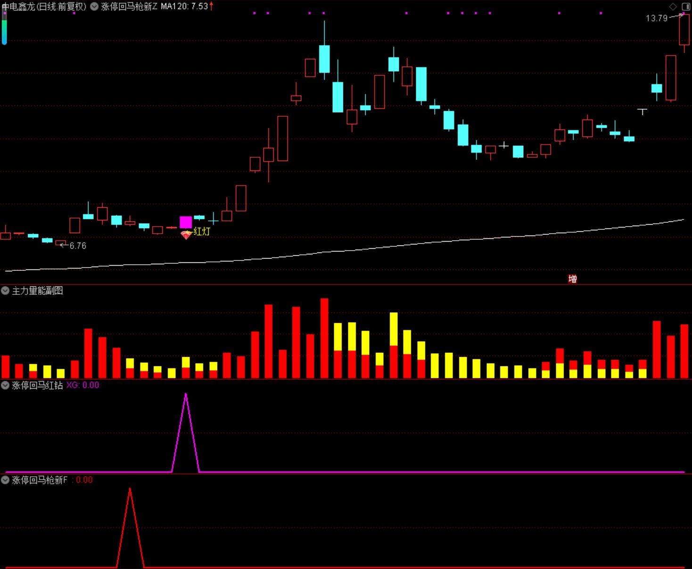Click stock title 中电鑫龙(日线.前复权)
The image size is (692, 569).
44,7
